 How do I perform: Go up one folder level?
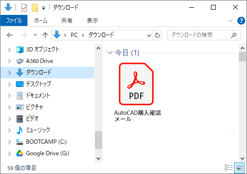click(x=45, y=35)
